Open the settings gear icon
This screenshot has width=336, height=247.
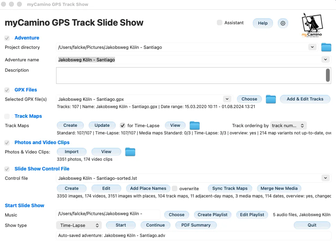click(283, 23)
